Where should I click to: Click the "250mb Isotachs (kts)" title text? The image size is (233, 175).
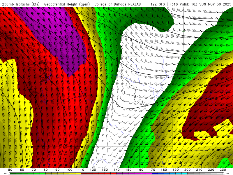(21, 4)
